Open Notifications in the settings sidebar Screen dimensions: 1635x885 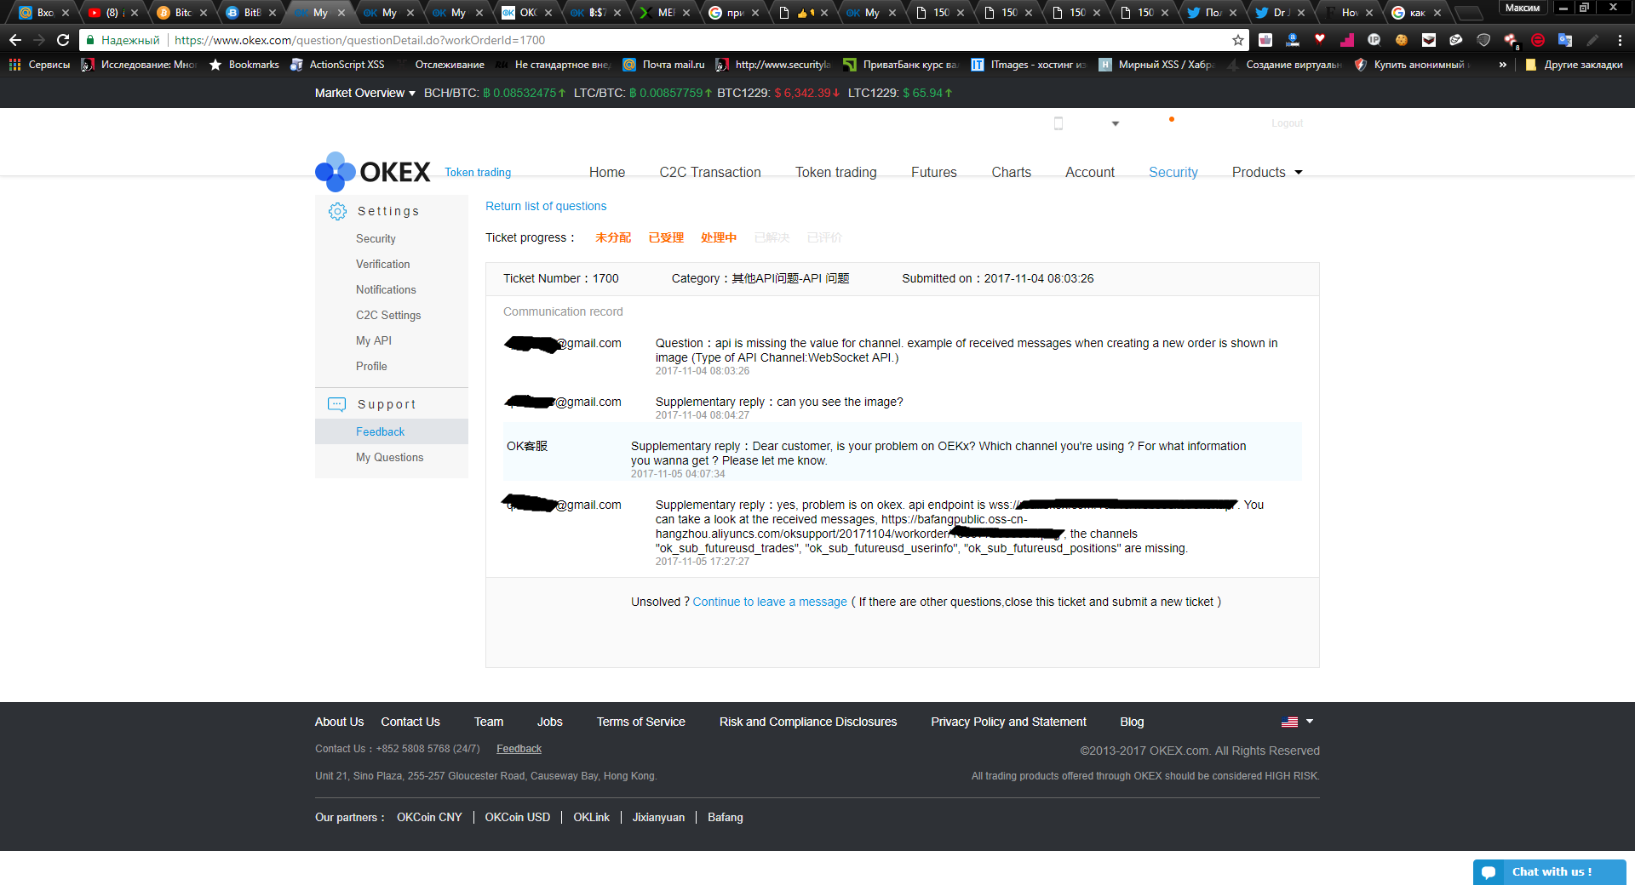click(x=386, y=289)
